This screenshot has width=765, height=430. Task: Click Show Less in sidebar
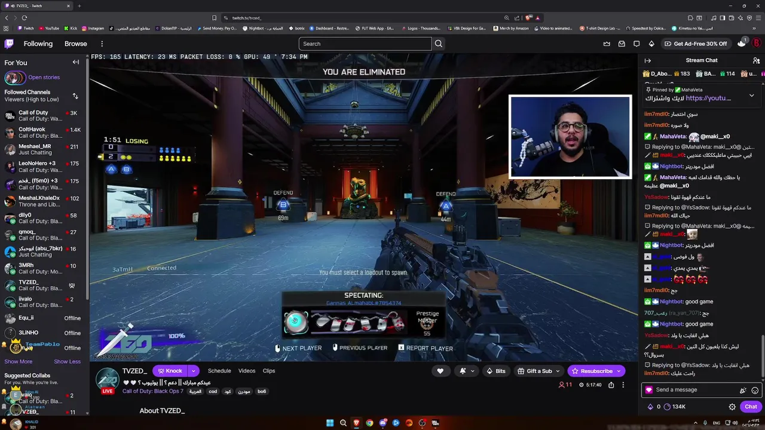tap(67, 361)
